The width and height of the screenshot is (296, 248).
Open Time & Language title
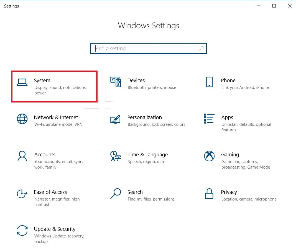click(148, 155)
